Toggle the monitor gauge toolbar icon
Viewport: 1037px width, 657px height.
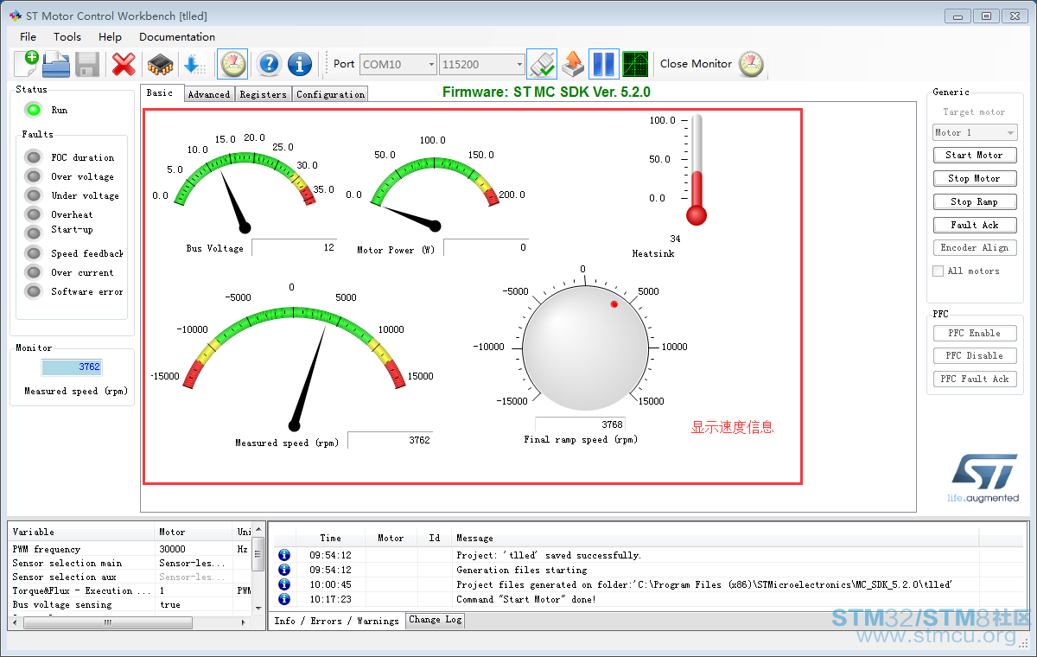point(232,64)
